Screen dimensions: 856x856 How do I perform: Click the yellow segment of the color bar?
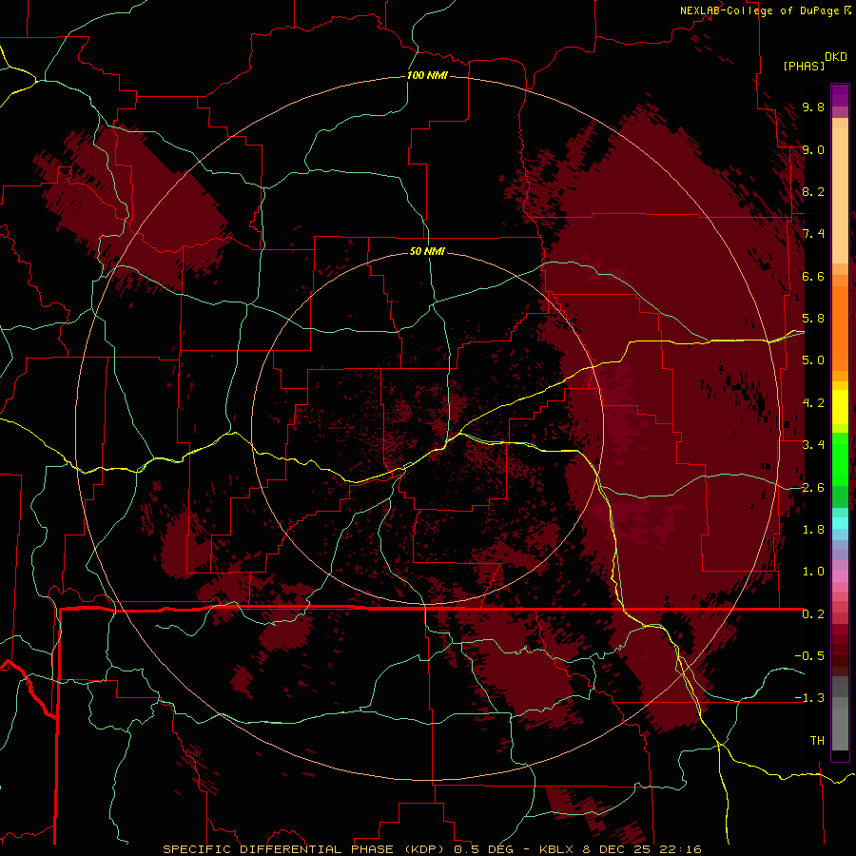[x=840, y=407]
